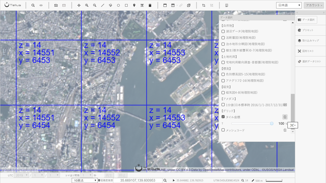Select the text label tool

[142, 5]
